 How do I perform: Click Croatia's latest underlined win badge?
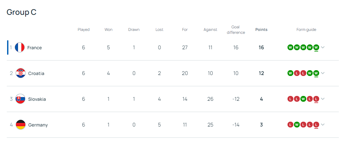[x=316, y=73]
